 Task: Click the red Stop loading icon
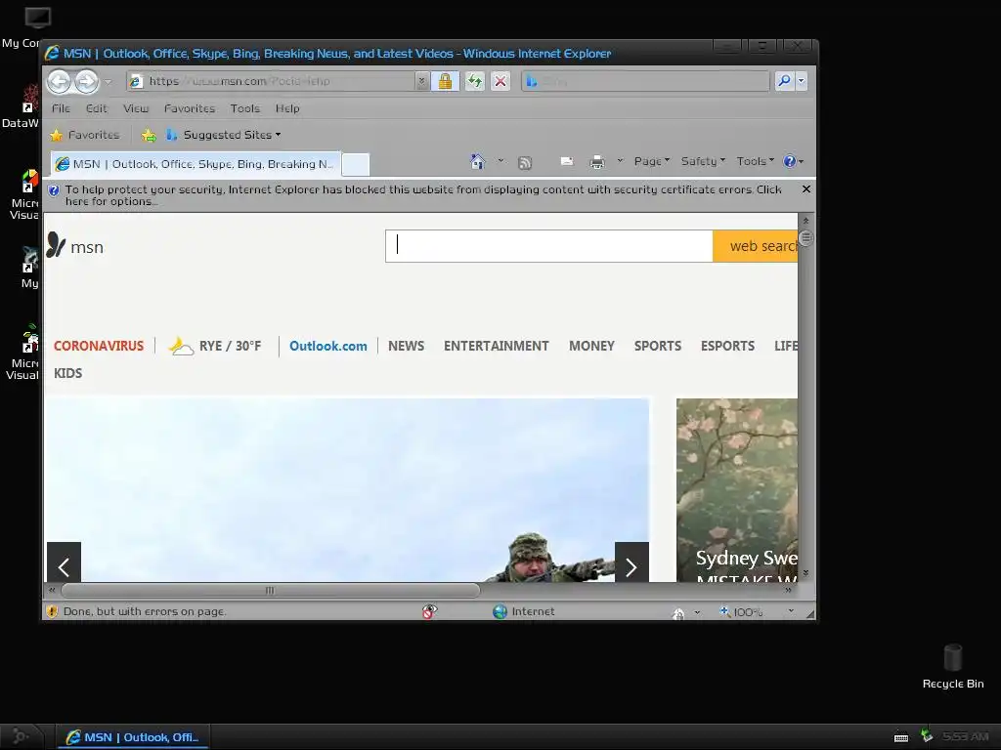(500, 81)
